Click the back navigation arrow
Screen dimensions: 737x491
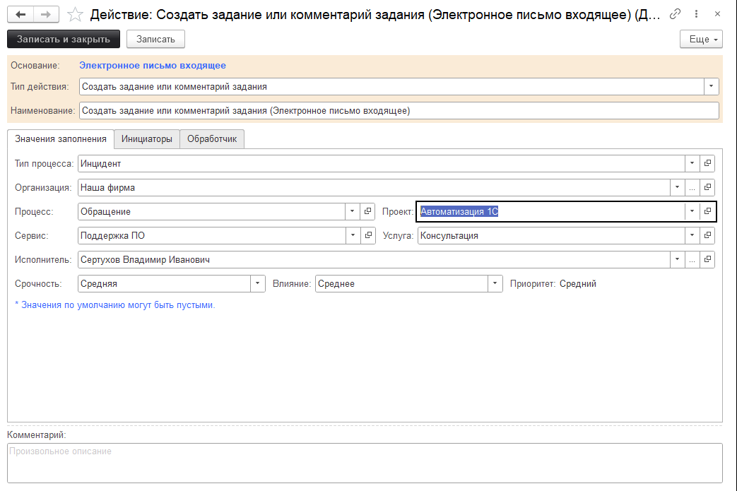[x=21, y=14]
